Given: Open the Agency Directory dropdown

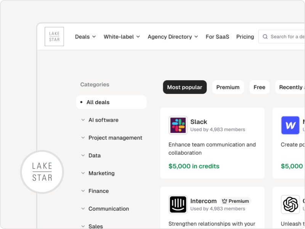Looking at the screenshot, I should point(173,37).
